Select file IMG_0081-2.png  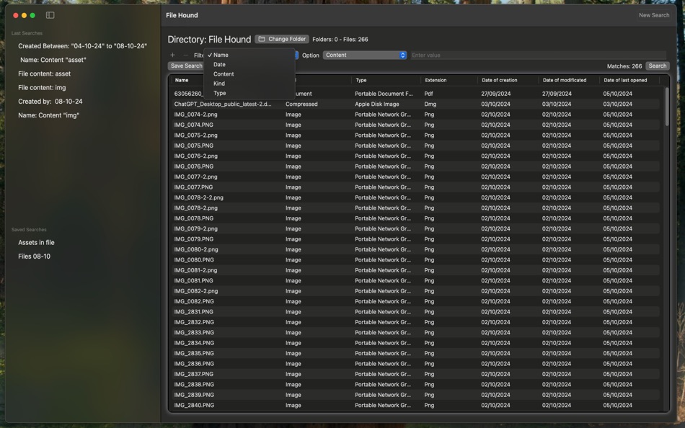coord(195,270)
